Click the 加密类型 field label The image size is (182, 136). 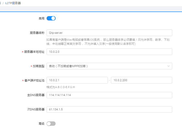tap(38, 66)
